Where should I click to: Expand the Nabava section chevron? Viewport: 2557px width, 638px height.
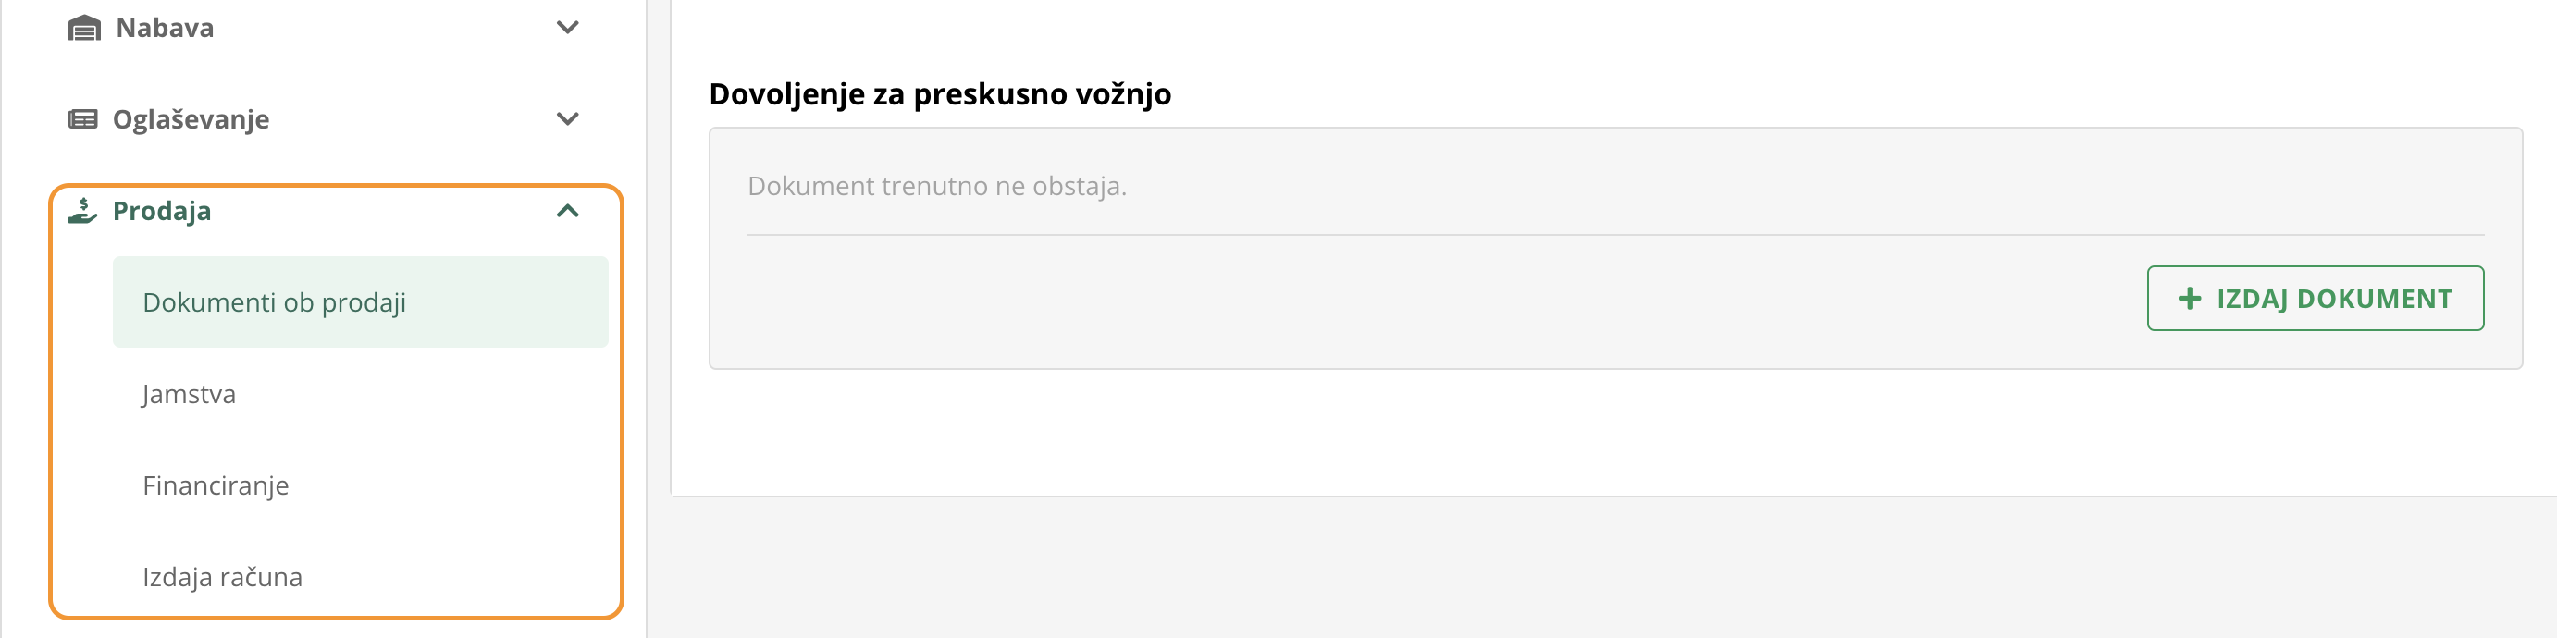click(568, 28)
